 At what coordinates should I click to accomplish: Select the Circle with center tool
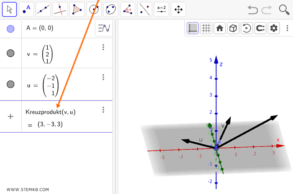pyautogui.click(x=94, y=9)
